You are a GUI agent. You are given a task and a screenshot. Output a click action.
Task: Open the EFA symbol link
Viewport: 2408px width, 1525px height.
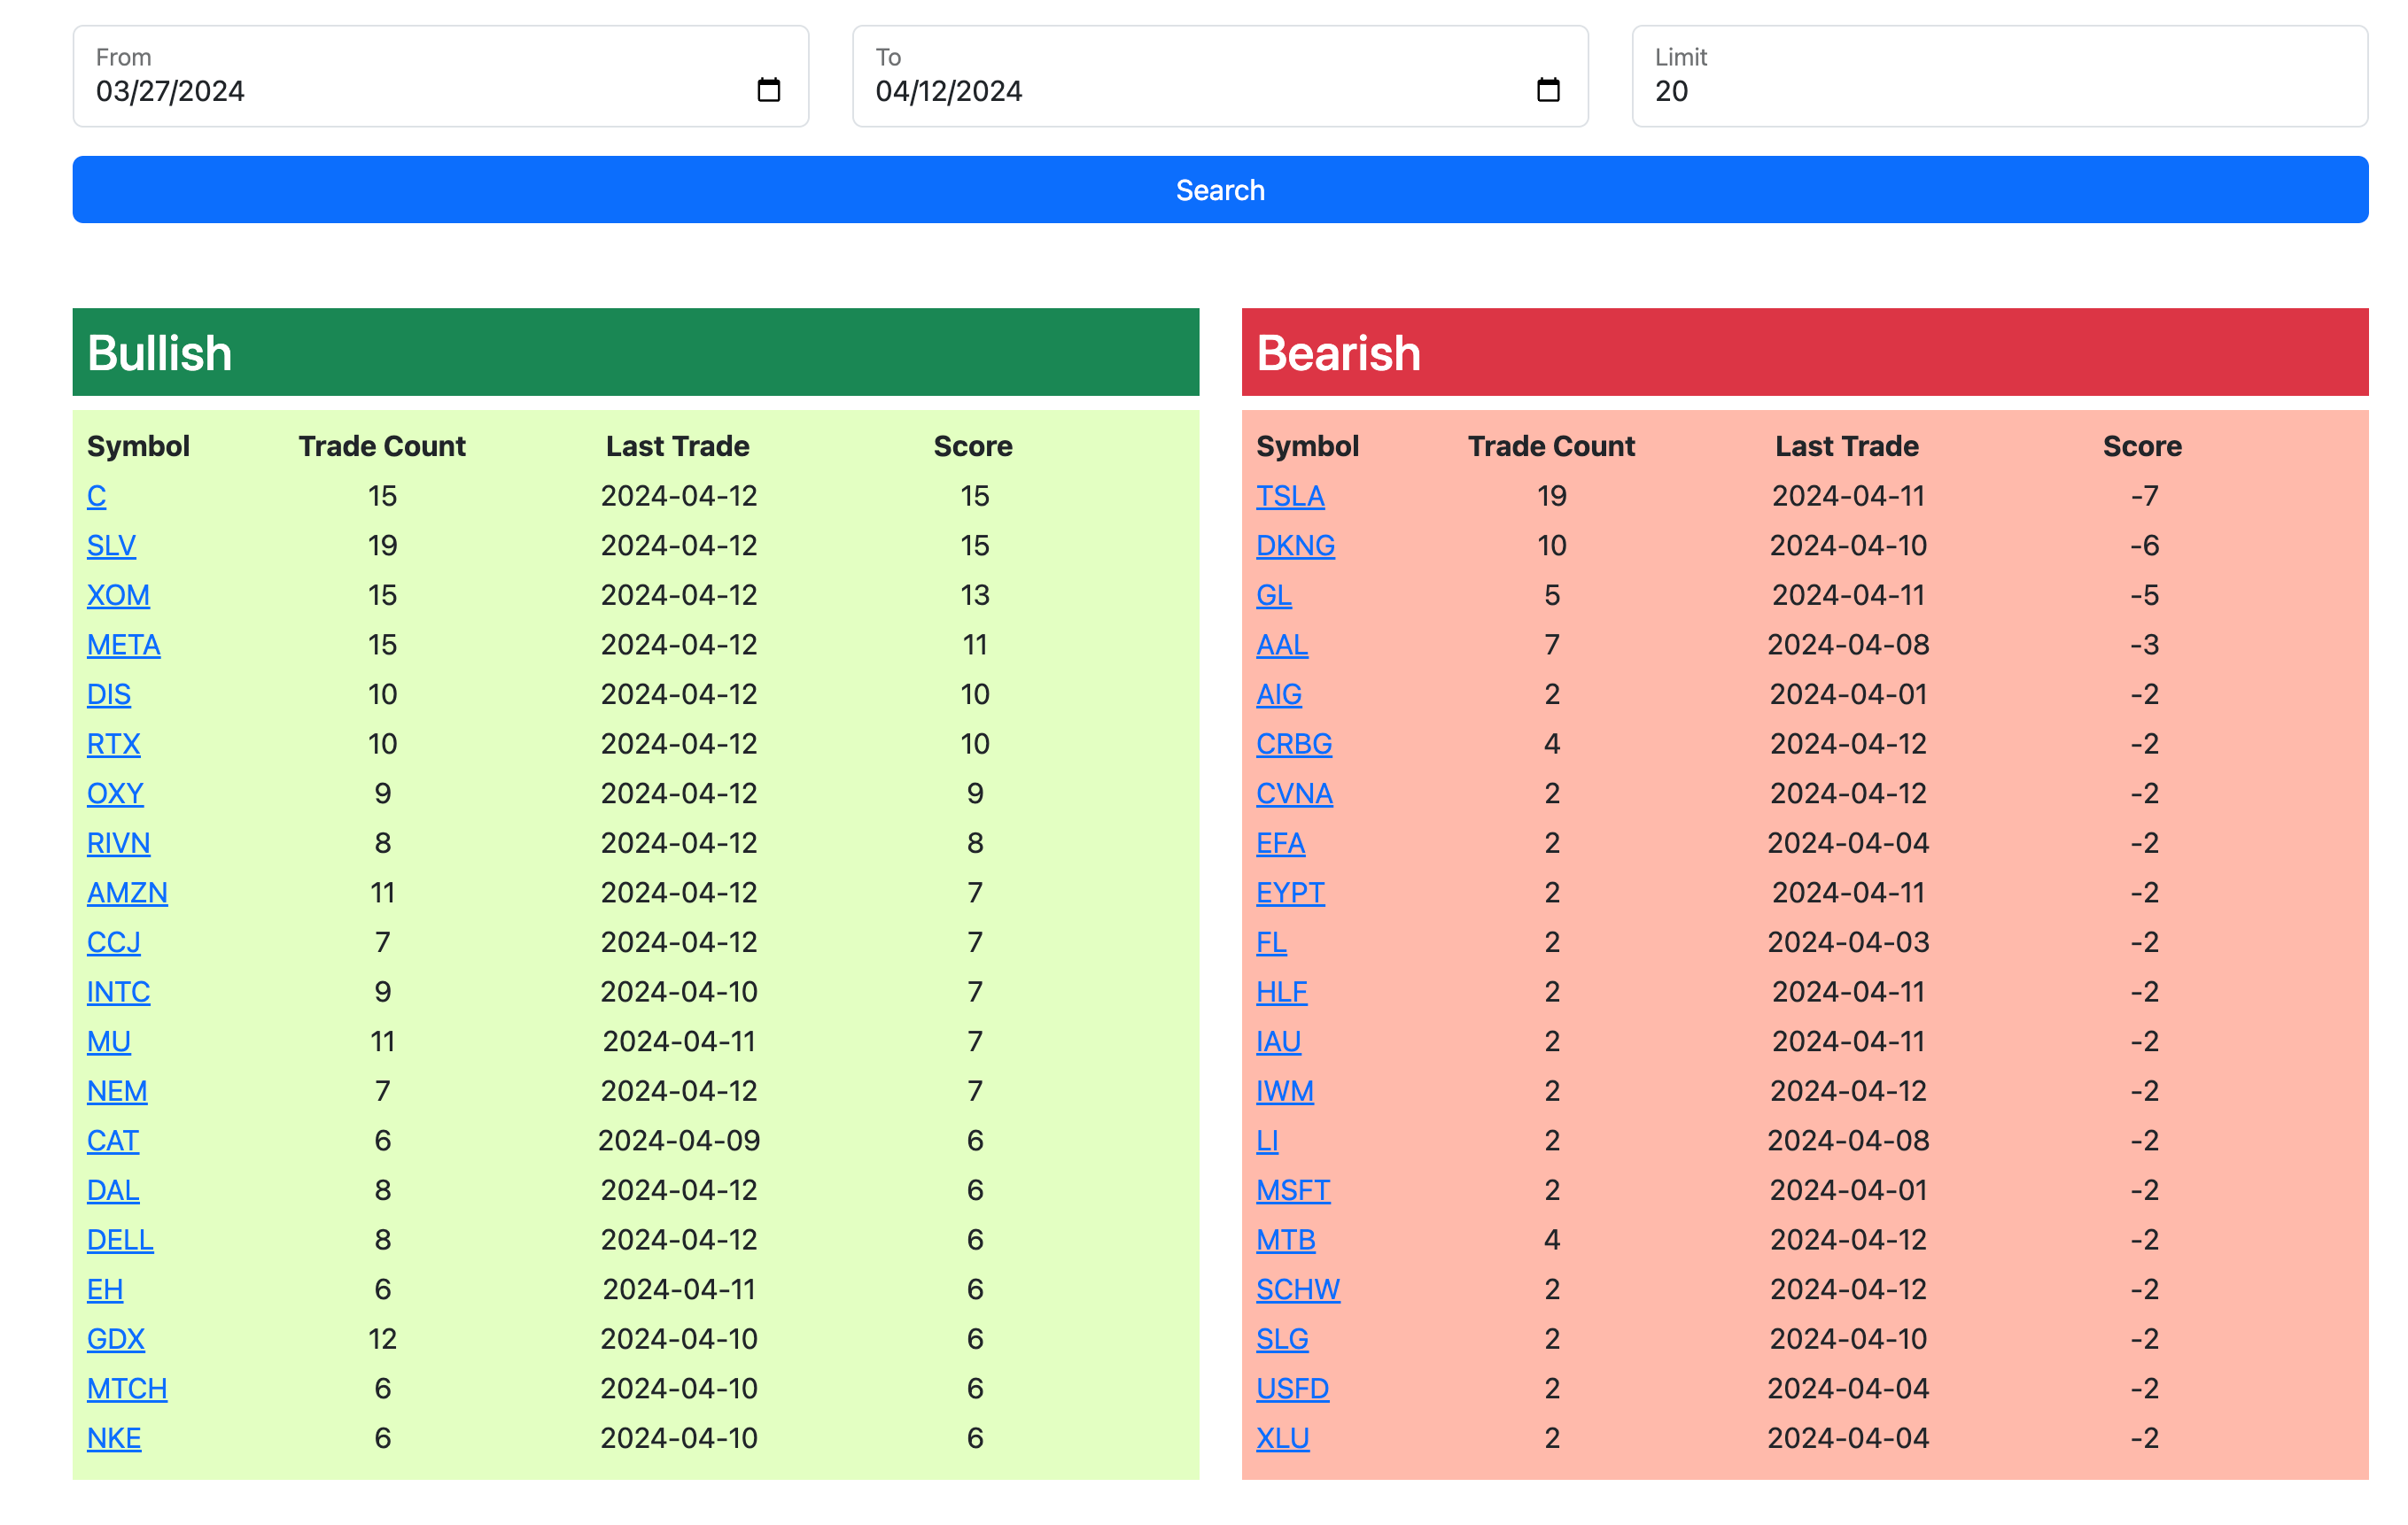pos(1281,843)
